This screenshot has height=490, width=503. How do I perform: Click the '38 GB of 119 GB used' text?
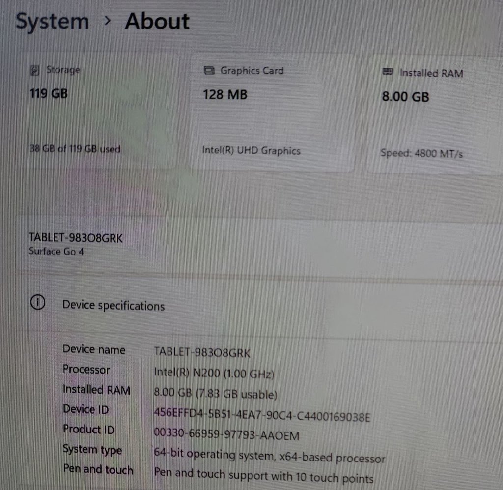(x=75, y=149)
